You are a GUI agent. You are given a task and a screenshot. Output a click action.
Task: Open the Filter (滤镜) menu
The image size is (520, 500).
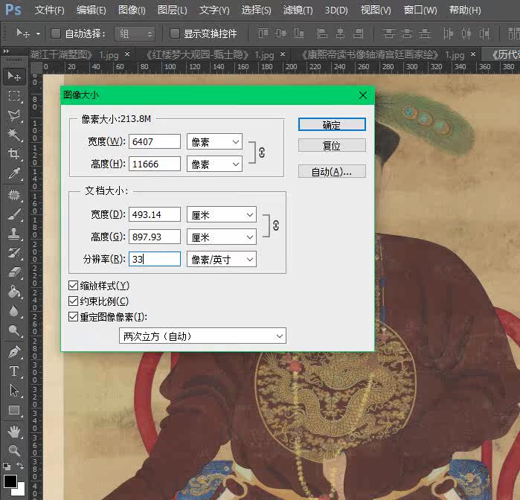click(298, 10)
